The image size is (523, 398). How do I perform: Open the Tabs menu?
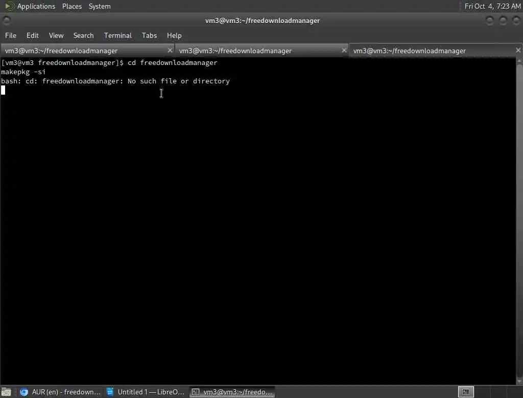tap(149, 35)
